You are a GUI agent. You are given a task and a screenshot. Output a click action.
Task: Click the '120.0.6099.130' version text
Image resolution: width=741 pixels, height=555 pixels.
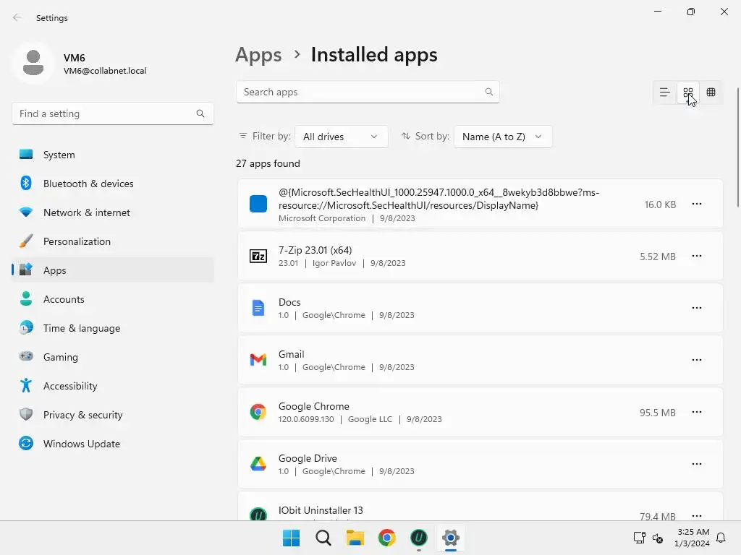point(306,419)
